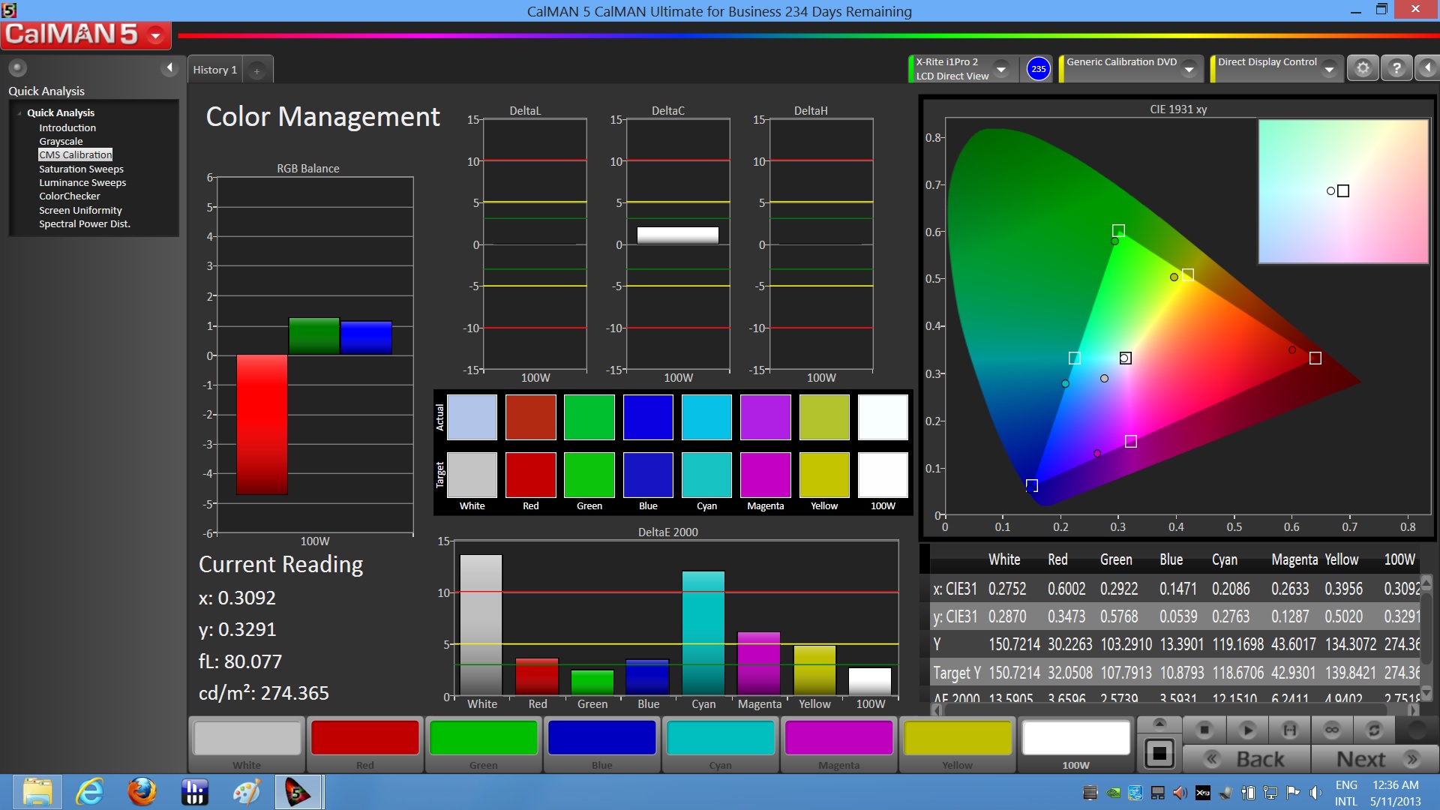Screen dimensions: 1440x810
Task: Open Firefox from the taskbar
Action: tap(142, 792)
